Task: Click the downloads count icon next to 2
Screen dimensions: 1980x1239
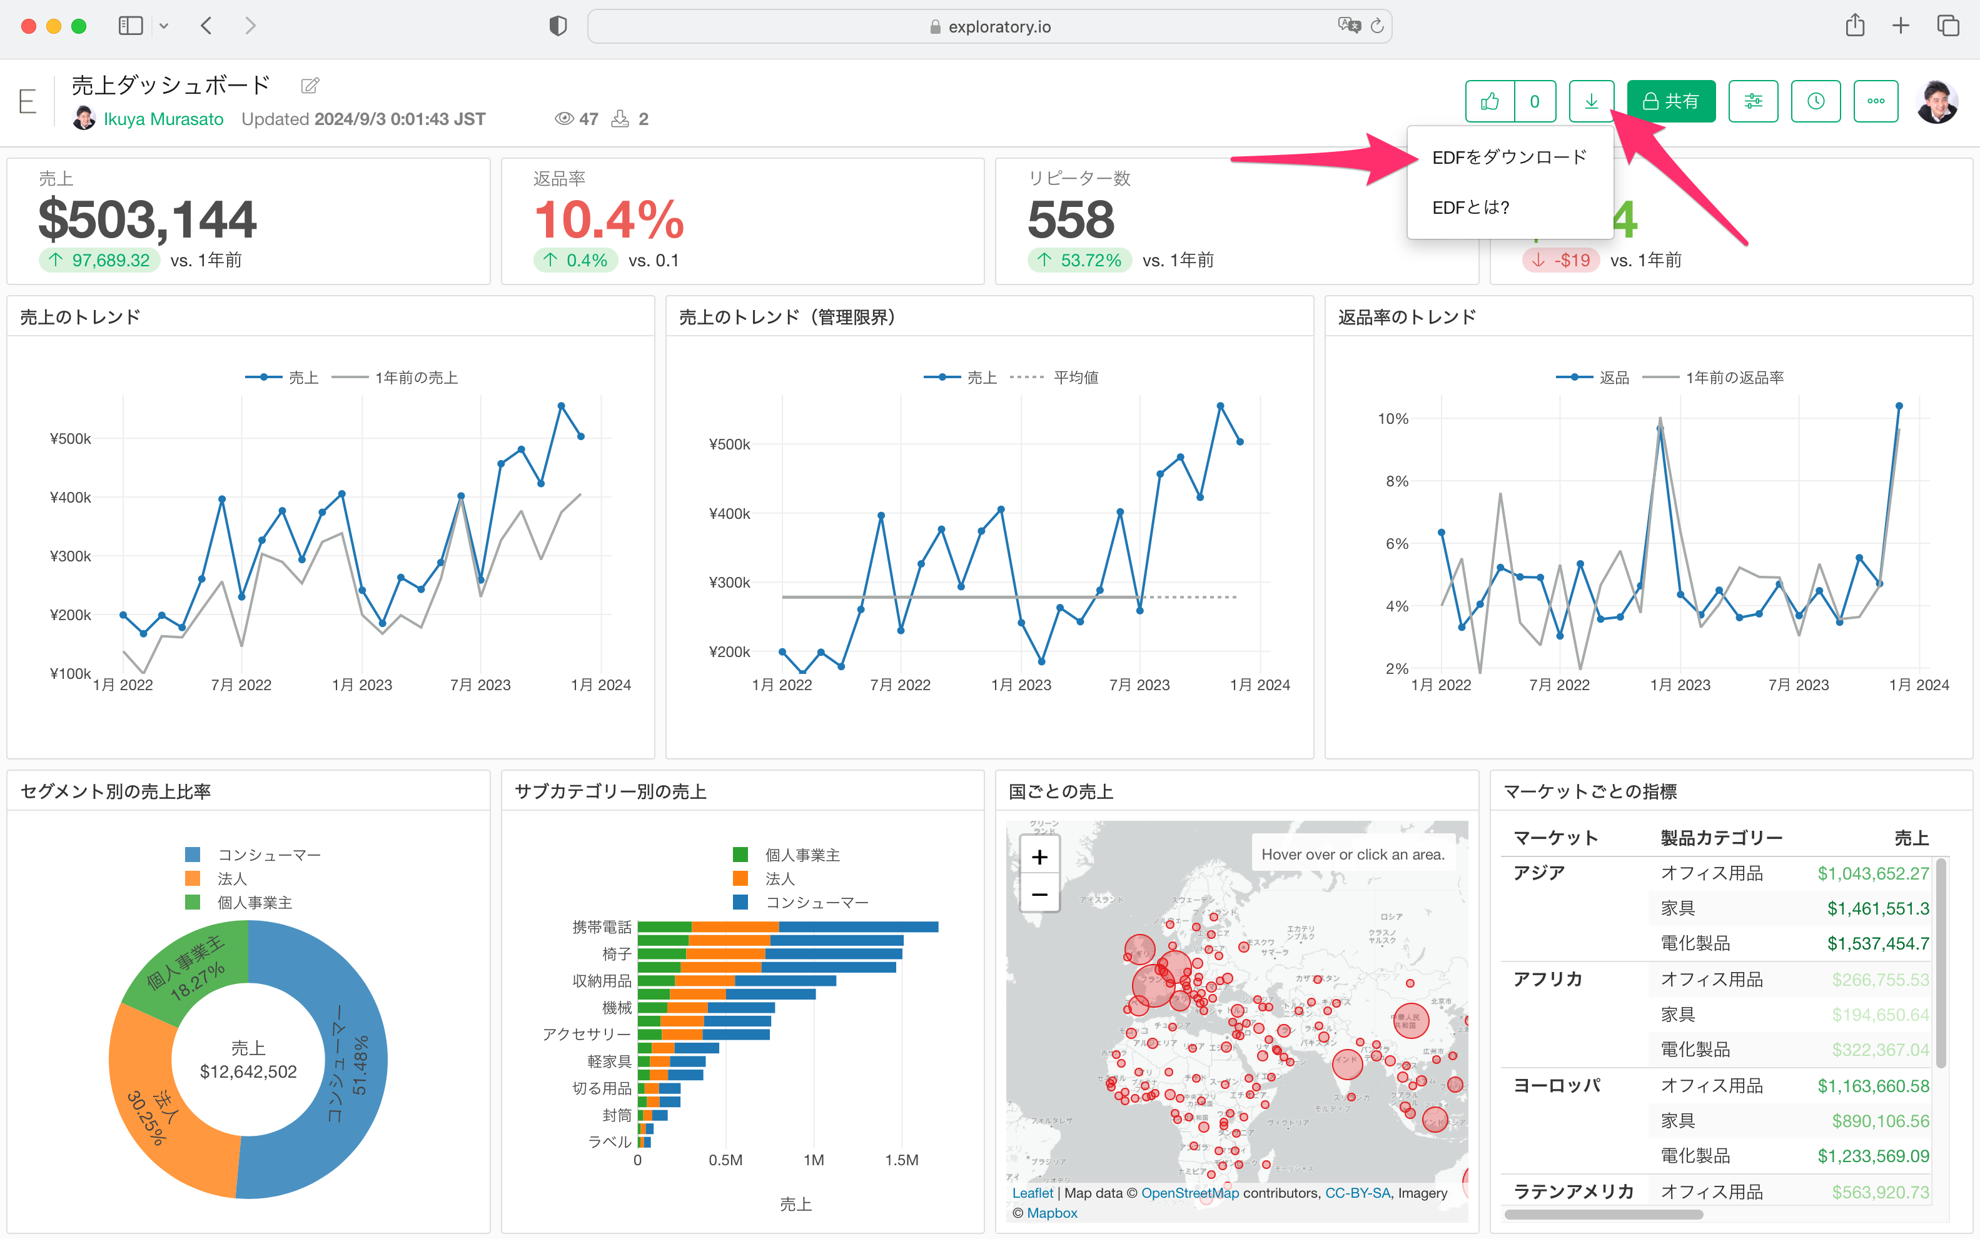Action: pos(620,119)
